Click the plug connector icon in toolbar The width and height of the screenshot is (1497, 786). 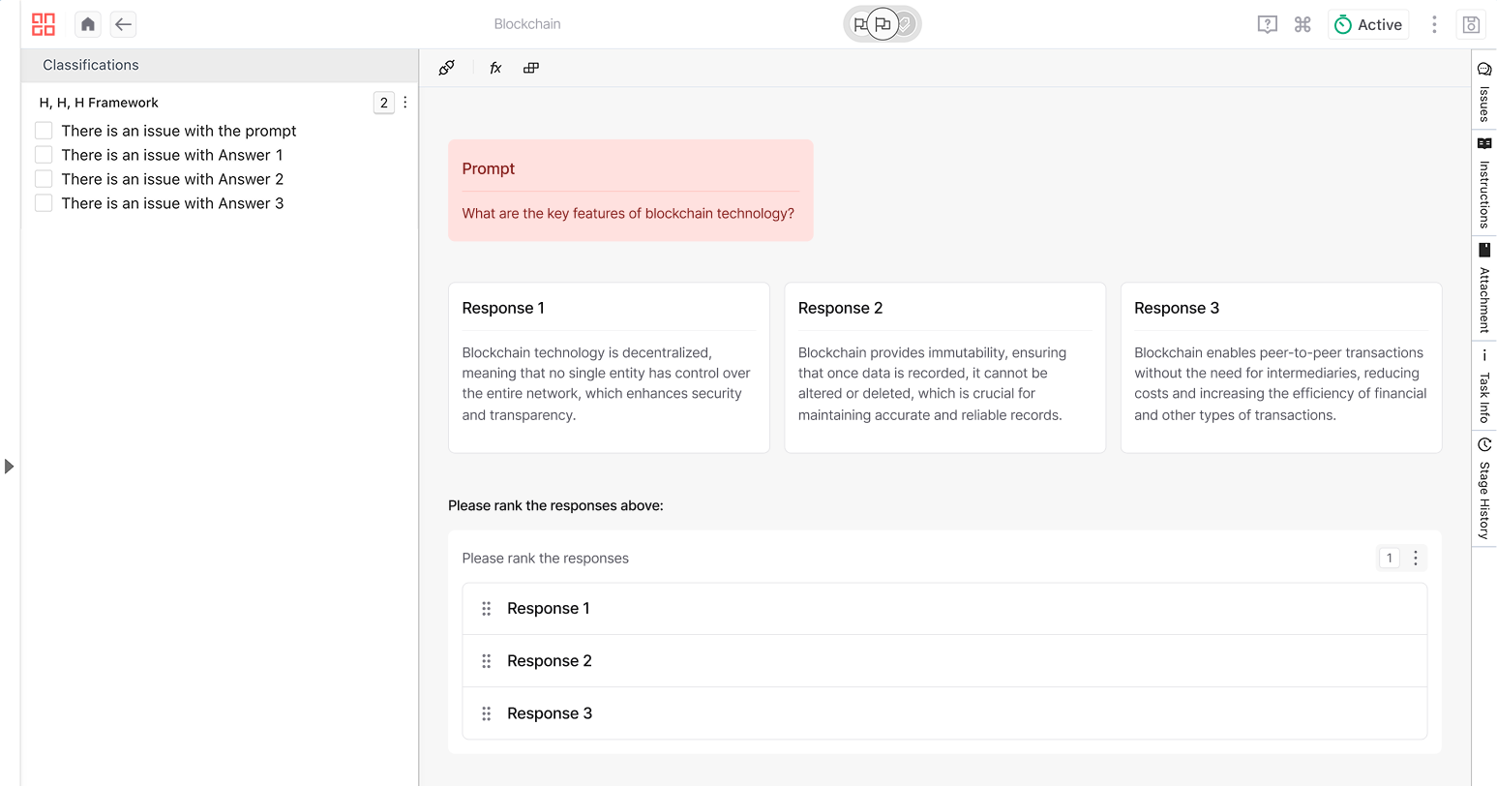click(x=446, y=68)
